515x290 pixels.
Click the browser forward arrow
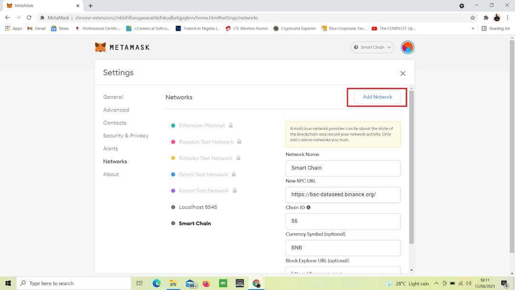[18, 17]
